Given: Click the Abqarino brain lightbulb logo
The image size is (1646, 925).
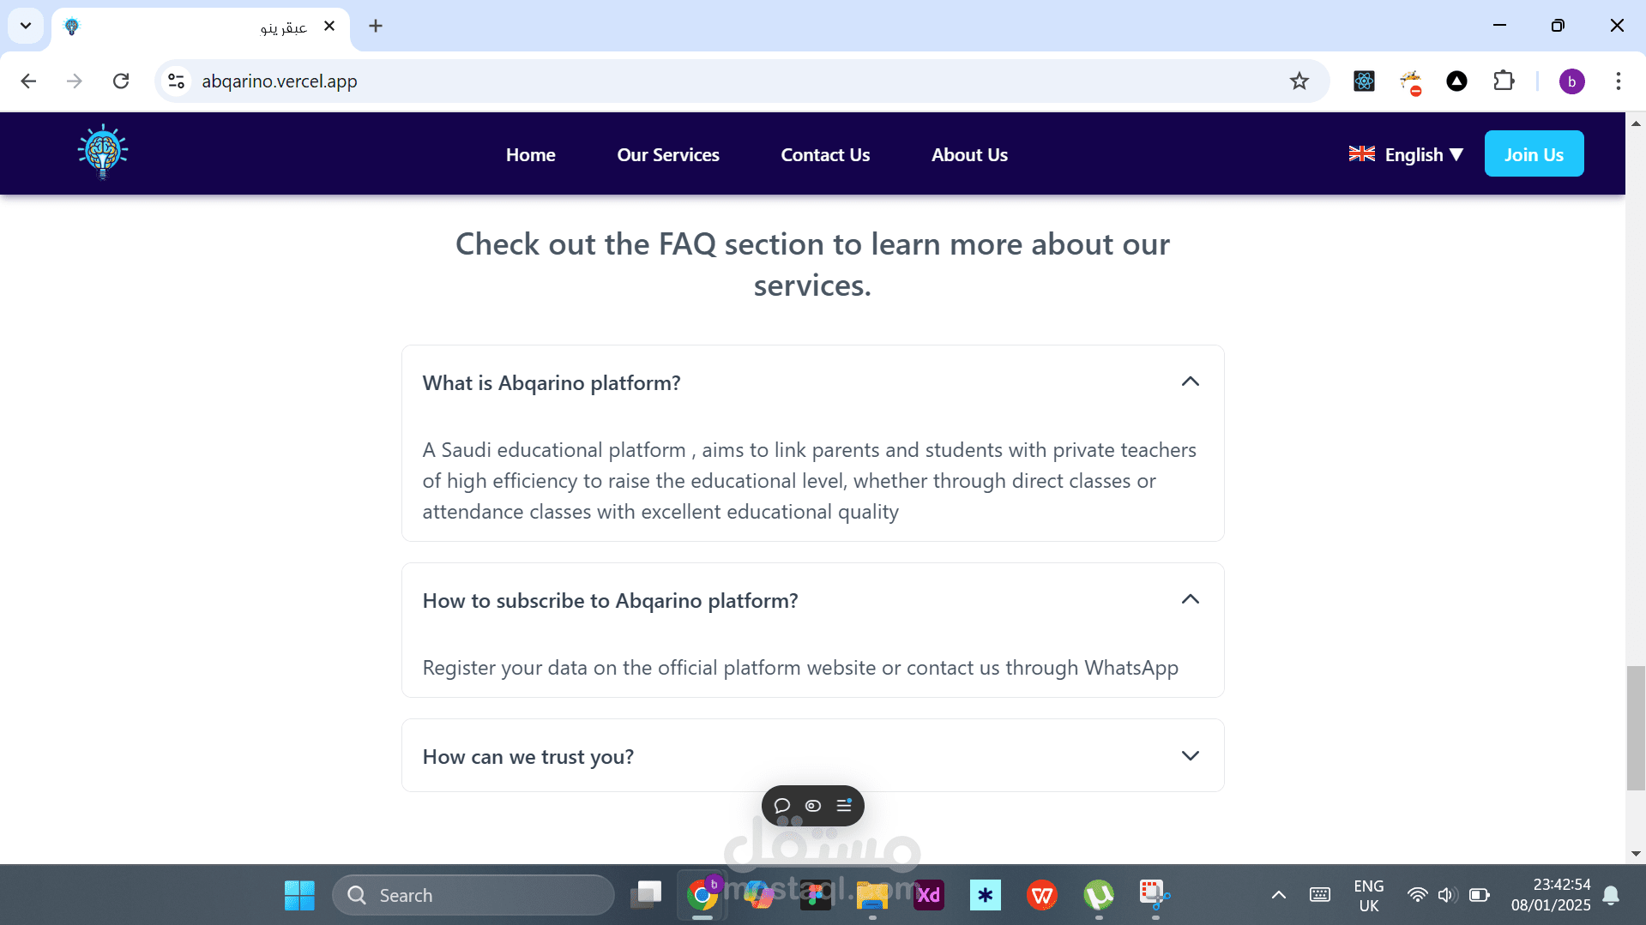Looking at the screenshot, I should click(x=103, y=153).
